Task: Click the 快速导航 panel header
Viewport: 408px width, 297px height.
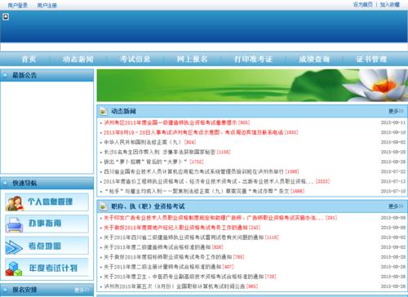Action: click(47, 183)
